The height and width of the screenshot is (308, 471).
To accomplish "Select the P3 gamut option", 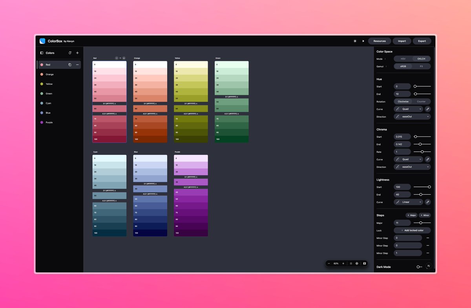I will [x=421, y=66].
